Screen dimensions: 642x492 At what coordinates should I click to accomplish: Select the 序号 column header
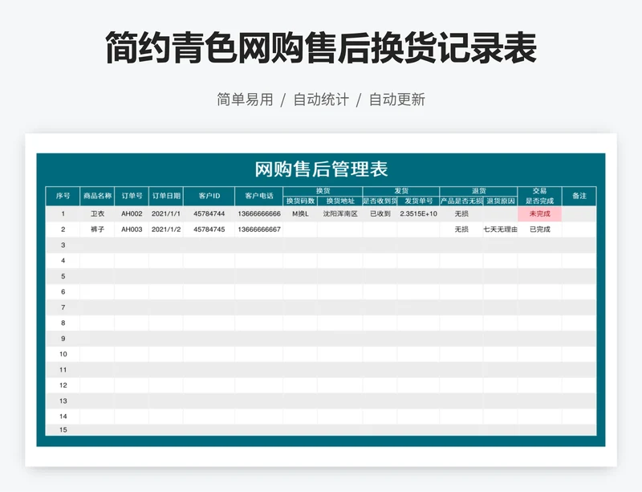63,196
